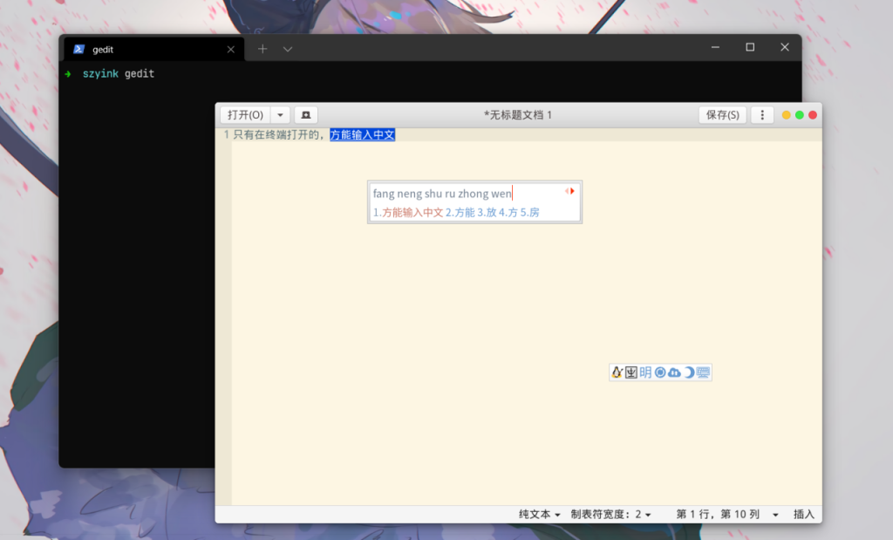
Task: Maximize the terminal window
Action: pyautogui.click(x=750, y=47)
